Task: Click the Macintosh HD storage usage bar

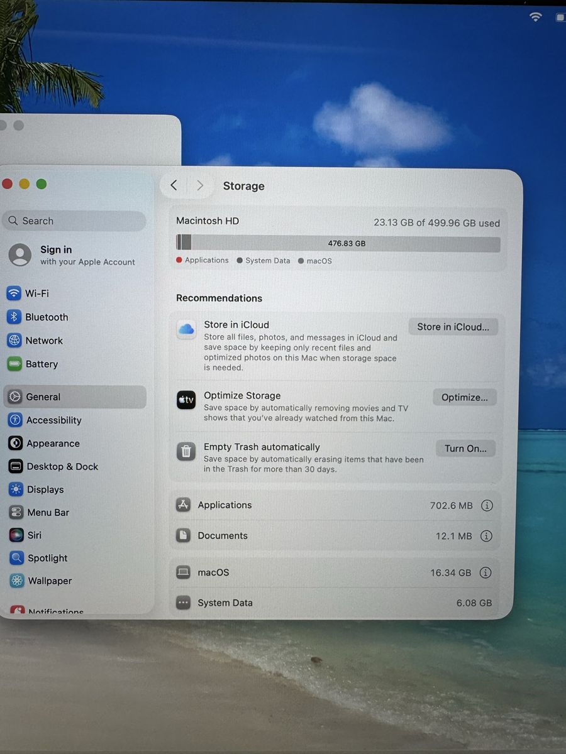Action: (338, 243)
